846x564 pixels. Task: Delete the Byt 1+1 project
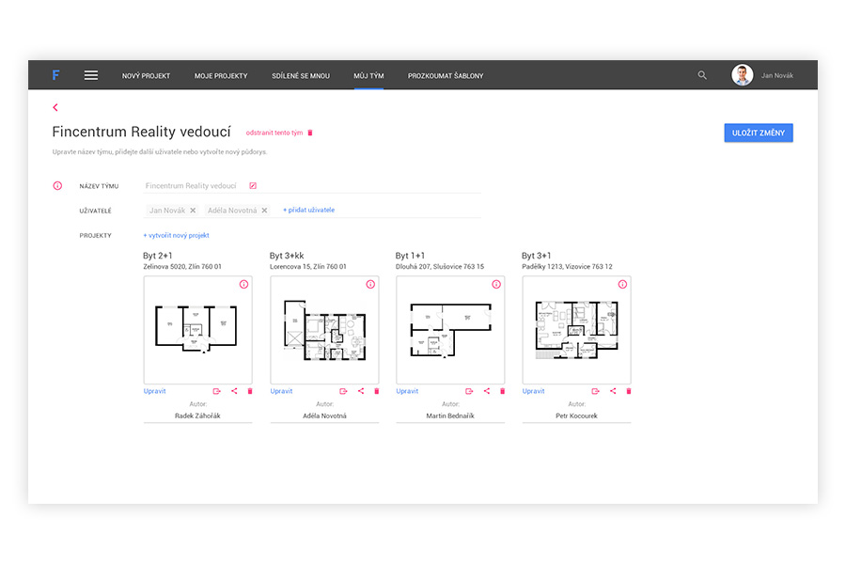tap(502, 391)
